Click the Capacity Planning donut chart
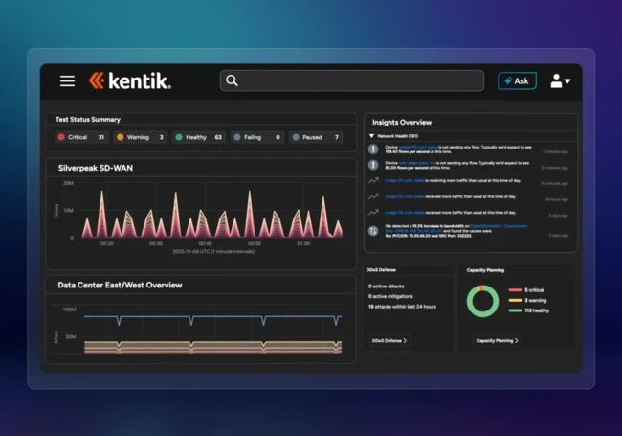This screenshot has height=436, width=622. tap(482, 303)
